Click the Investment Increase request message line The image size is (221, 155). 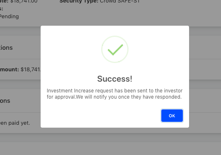114,91
